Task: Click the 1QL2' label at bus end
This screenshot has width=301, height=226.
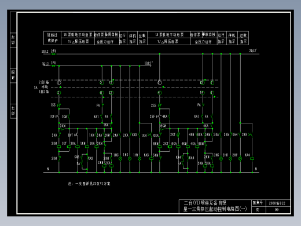Action: click(149, 63)
